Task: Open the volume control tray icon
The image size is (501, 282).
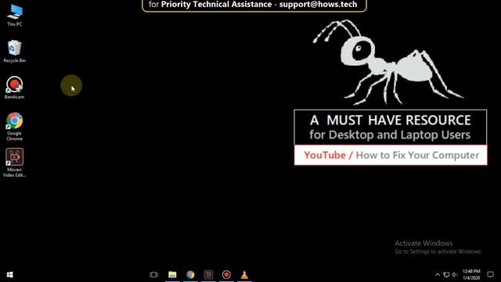Action: point(455,275)
